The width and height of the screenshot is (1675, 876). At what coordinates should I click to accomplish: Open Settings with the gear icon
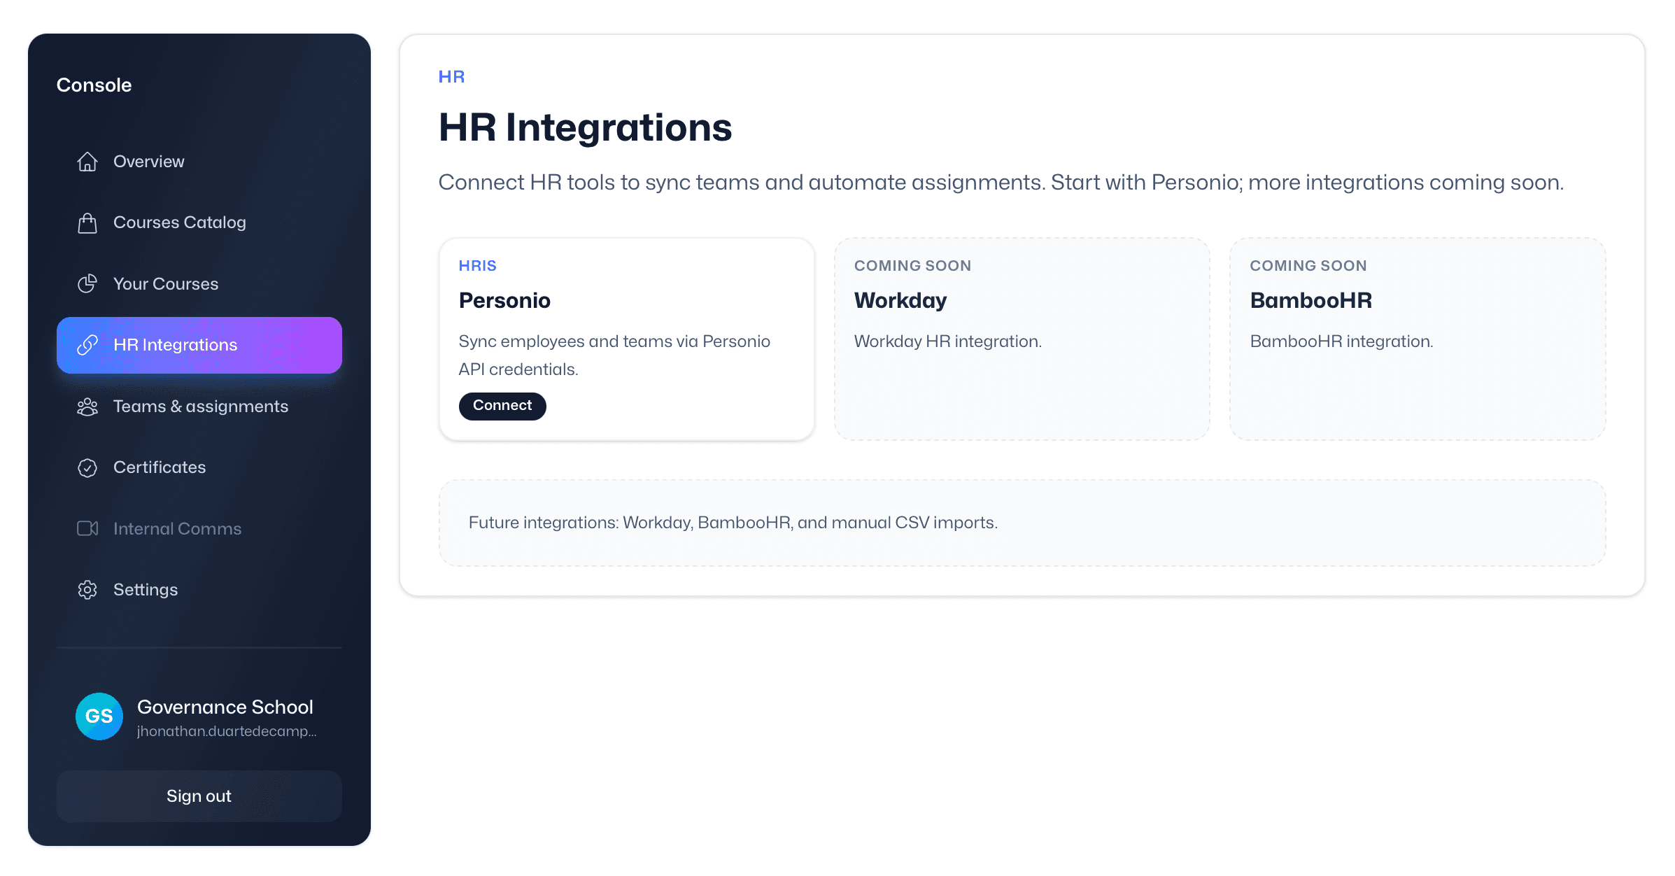(x=87, y=590)
